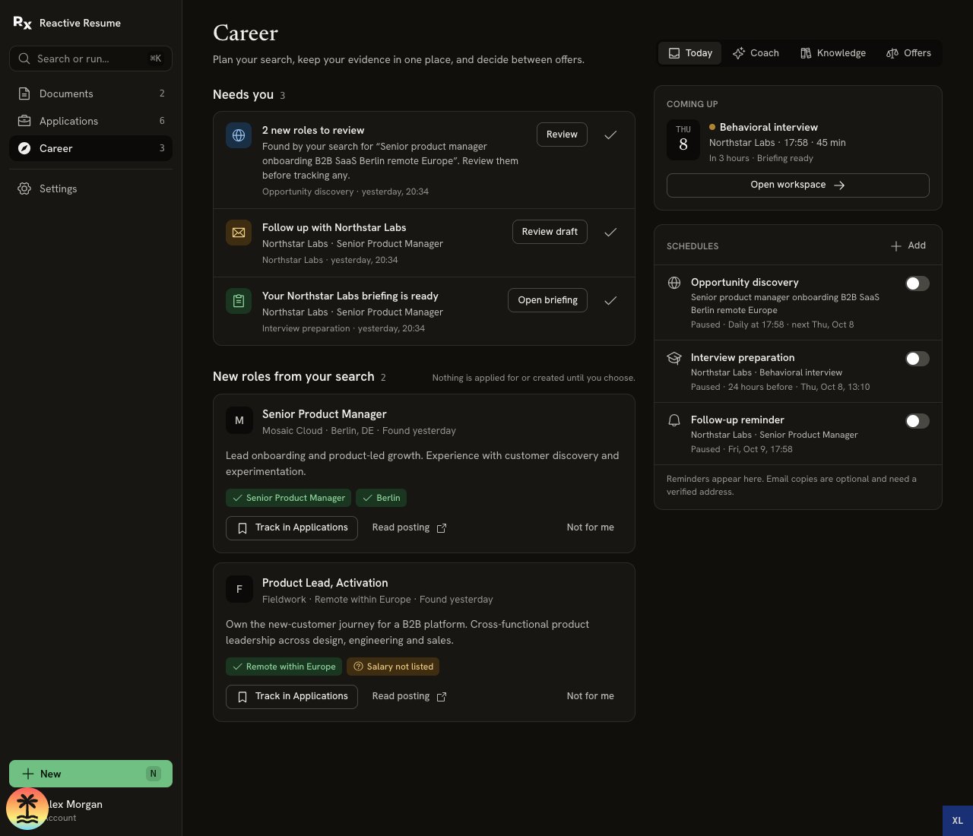Click the globe icon beside "2 new roles to review"

click(239, 135)
